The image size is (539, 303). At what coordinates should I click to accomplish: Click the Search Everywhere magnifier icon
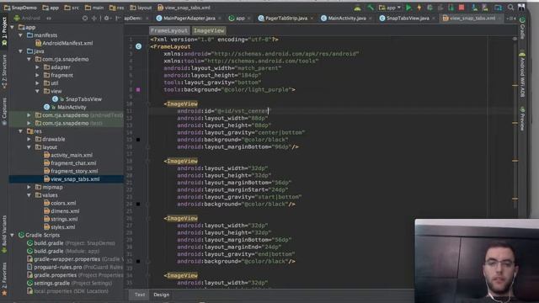click(x=511, y=8)
